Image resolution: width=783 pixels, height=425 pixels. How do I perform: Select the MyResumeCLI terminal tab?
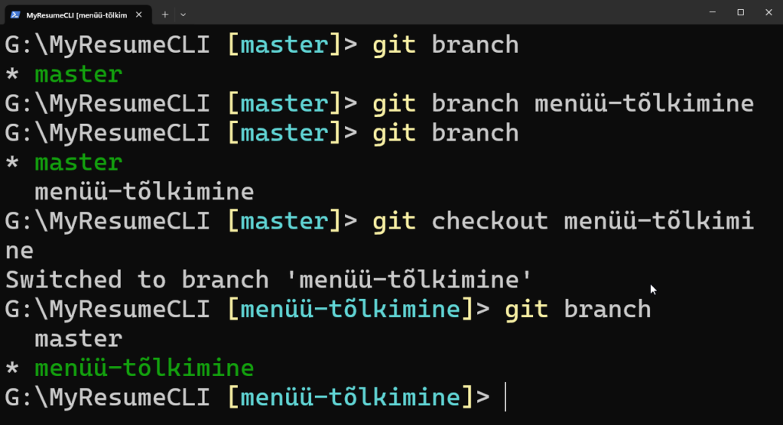[x=76, y=14]
